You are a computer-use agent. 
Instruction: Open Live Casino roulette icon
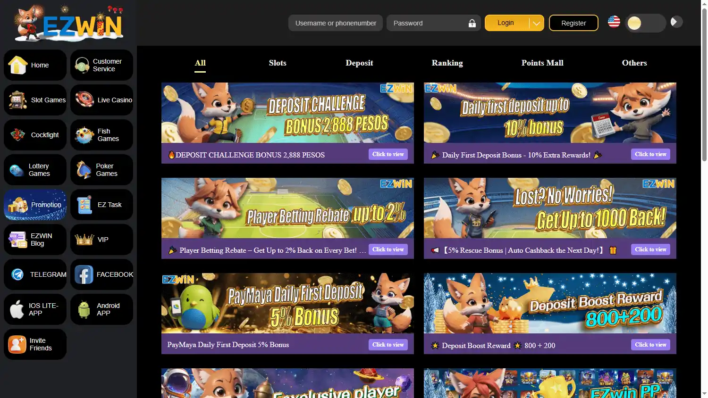tap(84, 99)
